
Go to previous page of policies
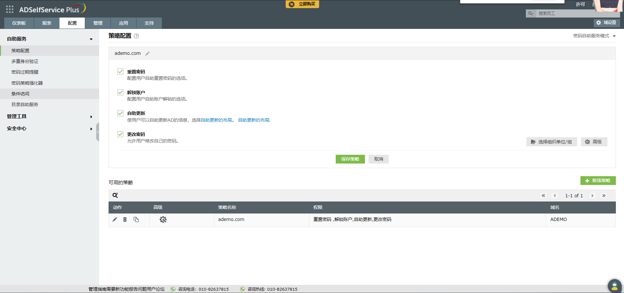pos(555,196)
